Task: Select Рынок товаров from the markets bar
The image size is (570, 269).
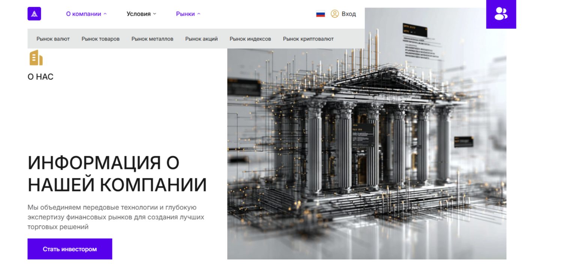Action: 100,39
